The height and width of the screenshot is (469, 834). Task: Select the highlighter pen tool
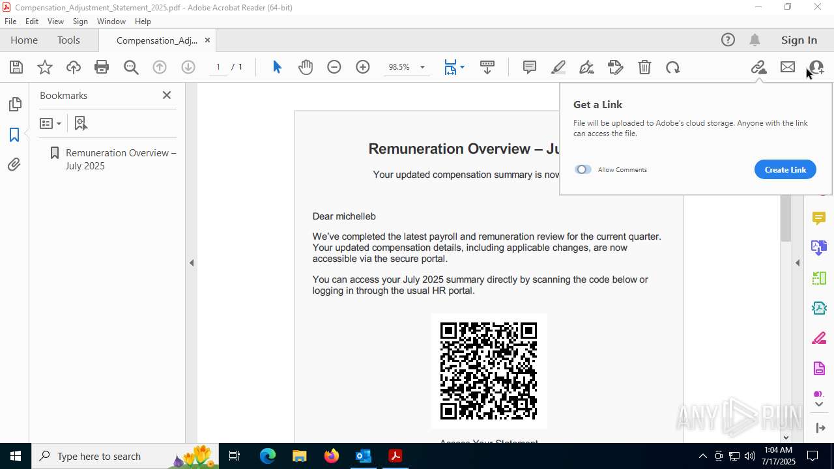click(558, 67)
